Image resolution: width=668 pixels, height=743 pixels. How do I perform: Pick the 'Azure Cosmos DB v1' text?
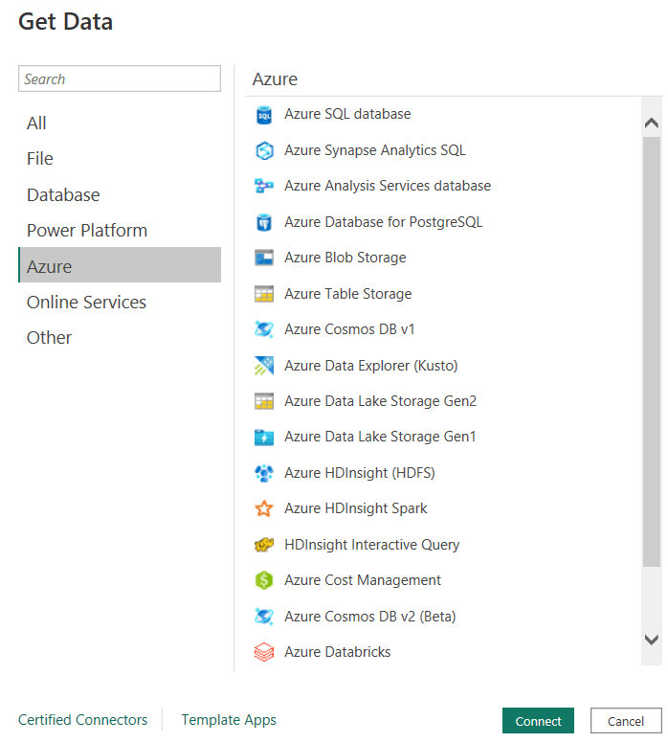pyautogui.click(x=349, y=329)
